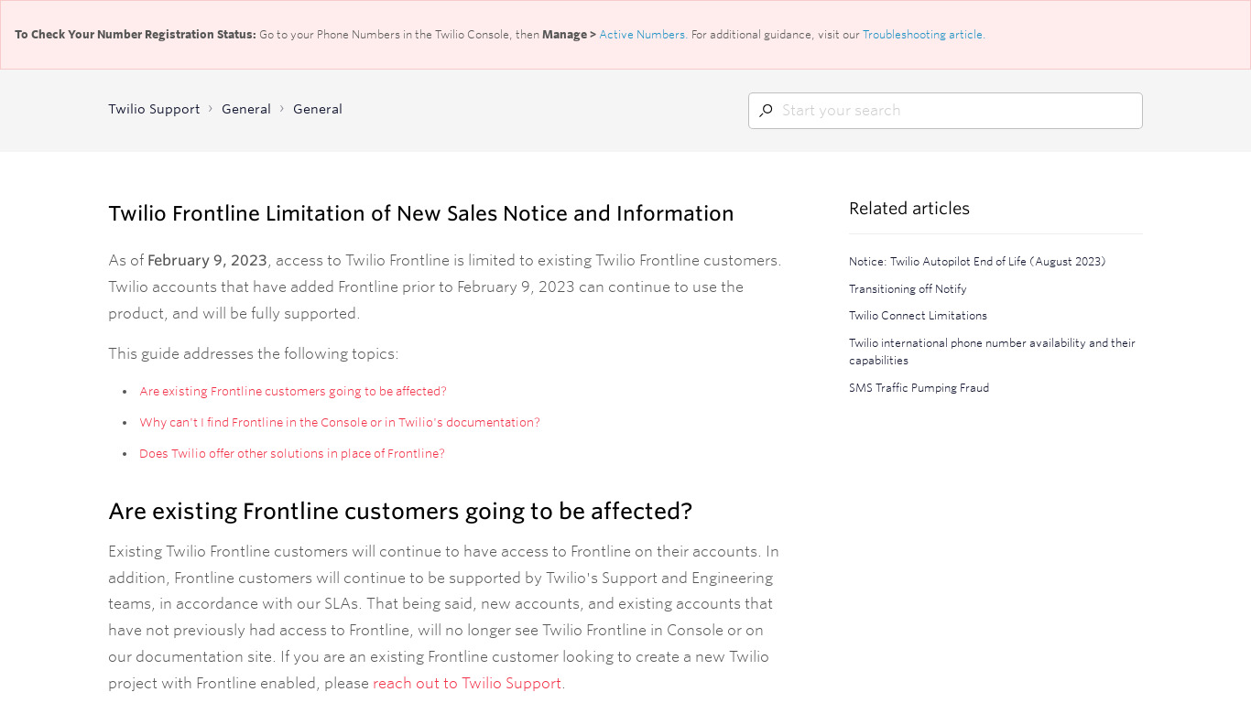Click 'reach out to Twilio Support' link

pyautogui.click(x=467, y=683)
